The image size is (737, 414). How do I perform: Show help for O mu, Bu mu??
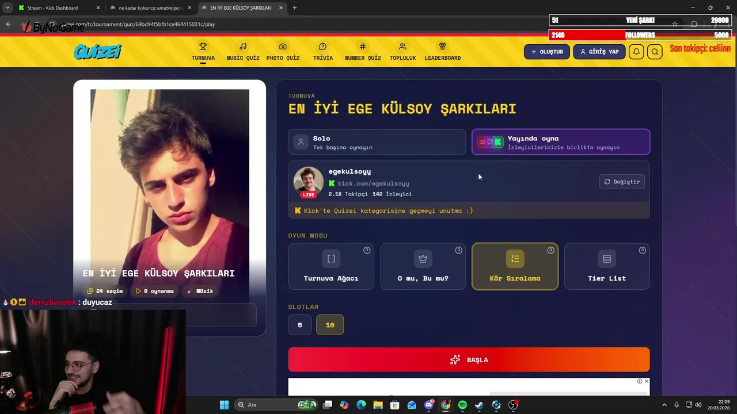pos(459,250)
